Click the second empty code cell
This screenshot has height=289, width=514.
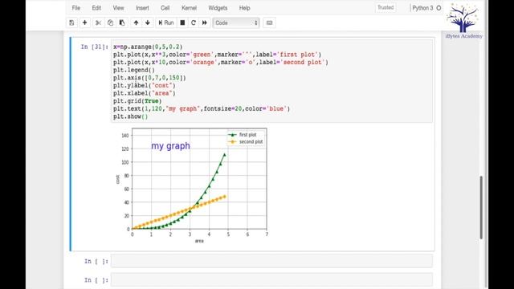tap(271, 280)
